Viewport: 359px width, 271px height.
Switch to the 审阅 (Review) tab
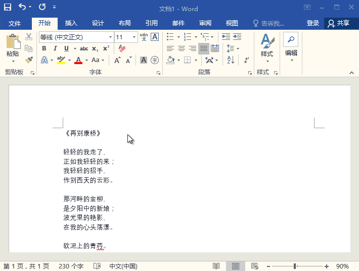205,23
